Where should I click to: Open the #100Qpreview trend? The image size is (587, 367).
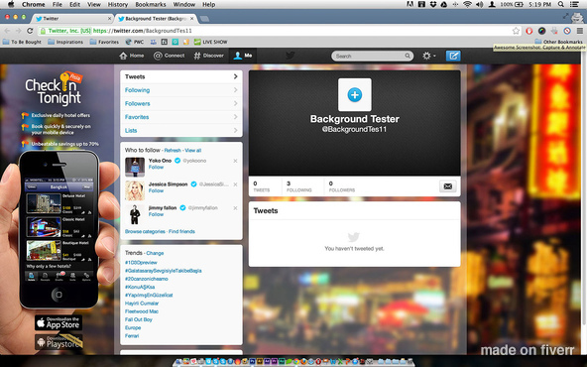tap(141, 263)
